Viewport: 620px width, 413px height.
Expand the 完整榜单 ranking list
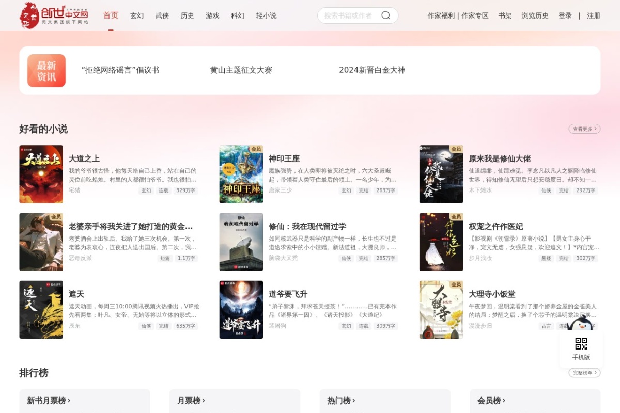pyautogui.click(x=584, y=373)
